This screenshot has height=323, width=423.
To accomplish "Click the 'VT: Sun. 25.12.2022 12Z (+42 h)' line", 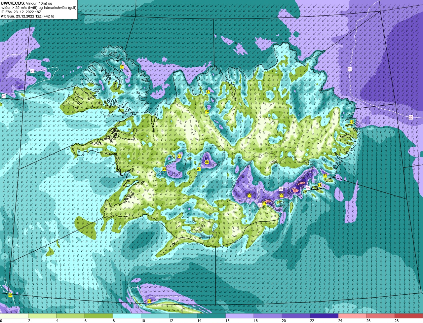I will pos(28,16).
